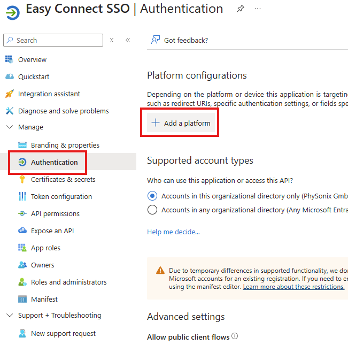
Task: Click the Overview grid icon
Action: coord(9,59)
